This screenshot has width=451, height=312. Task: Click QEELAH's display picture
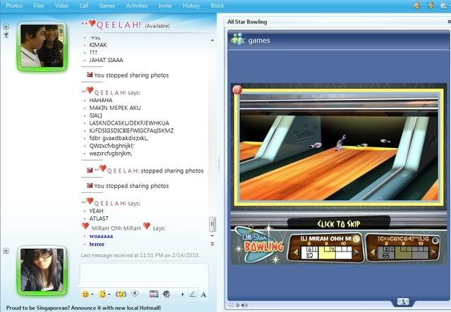[x=42, y=46]
